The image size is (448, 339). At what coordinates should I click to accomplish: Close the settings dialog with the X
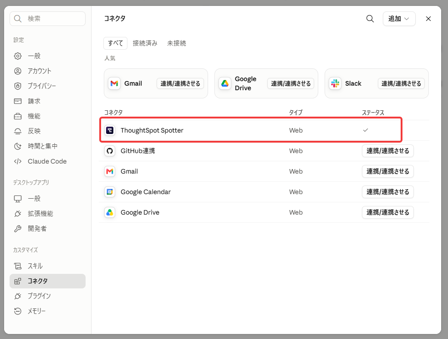(x=428, y=19)
